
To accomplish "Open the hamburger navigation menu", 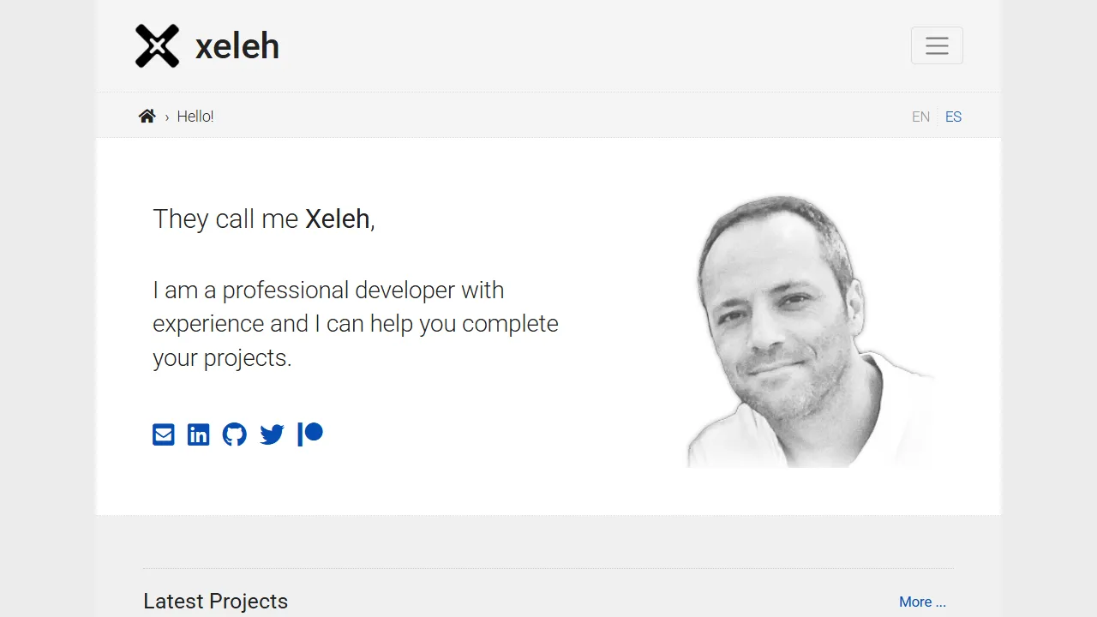I will pos(937,45).
